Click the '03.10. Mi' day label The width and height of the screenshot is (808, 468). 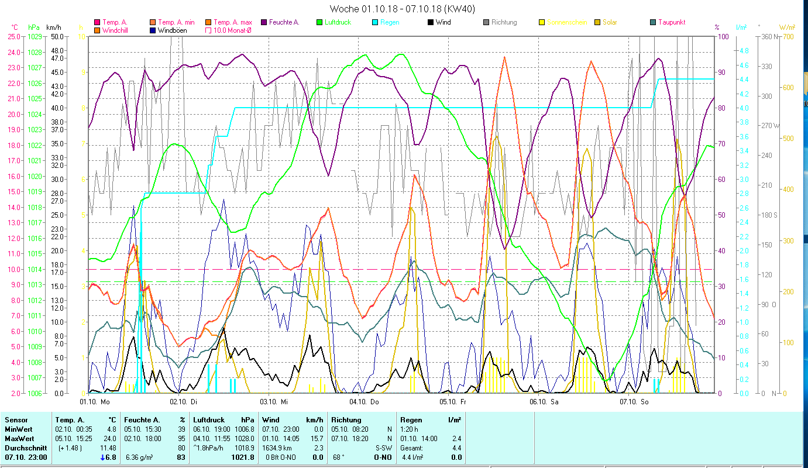coord(273,402)
